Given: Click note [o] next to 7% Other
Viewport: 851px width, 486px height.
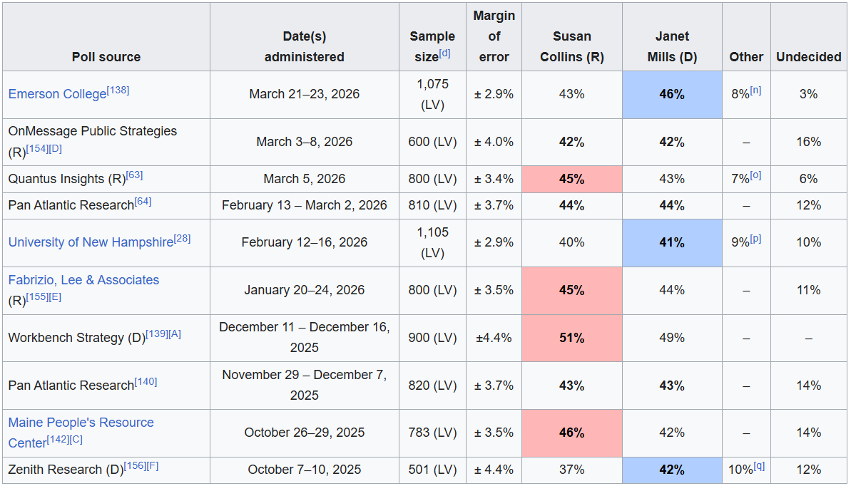Looking at the screenshot, I should [x=755, y=175].
